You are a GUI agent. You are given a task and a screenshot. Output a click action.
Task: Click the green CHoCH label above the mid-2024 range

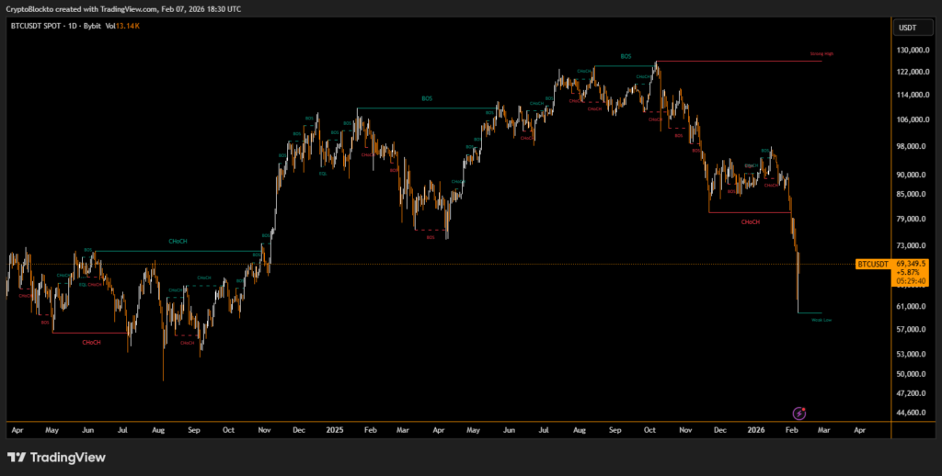(178, 241)
